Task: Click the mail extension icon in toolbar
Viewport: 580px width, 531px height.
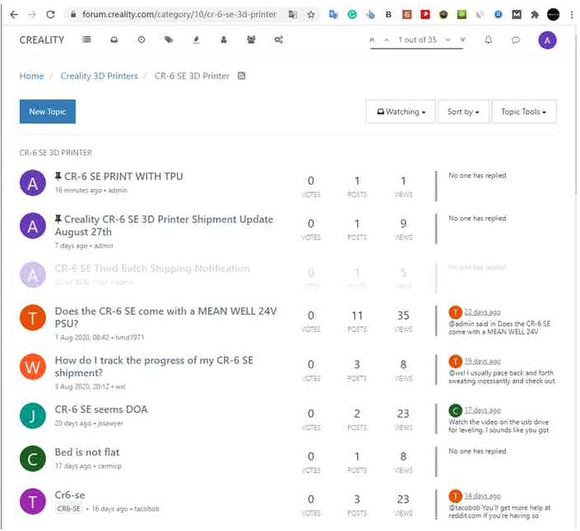Action: 517,15
